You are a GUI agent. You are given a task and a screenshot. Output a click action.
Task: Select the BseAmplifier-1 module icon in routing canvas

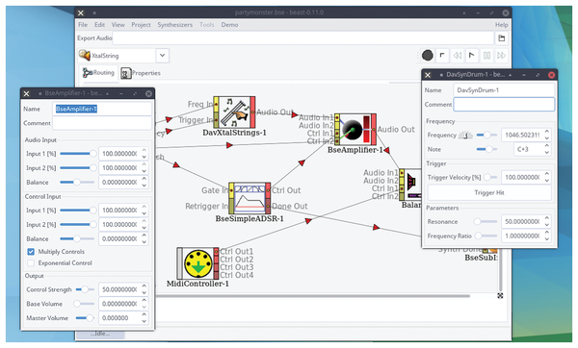(355, 129)
